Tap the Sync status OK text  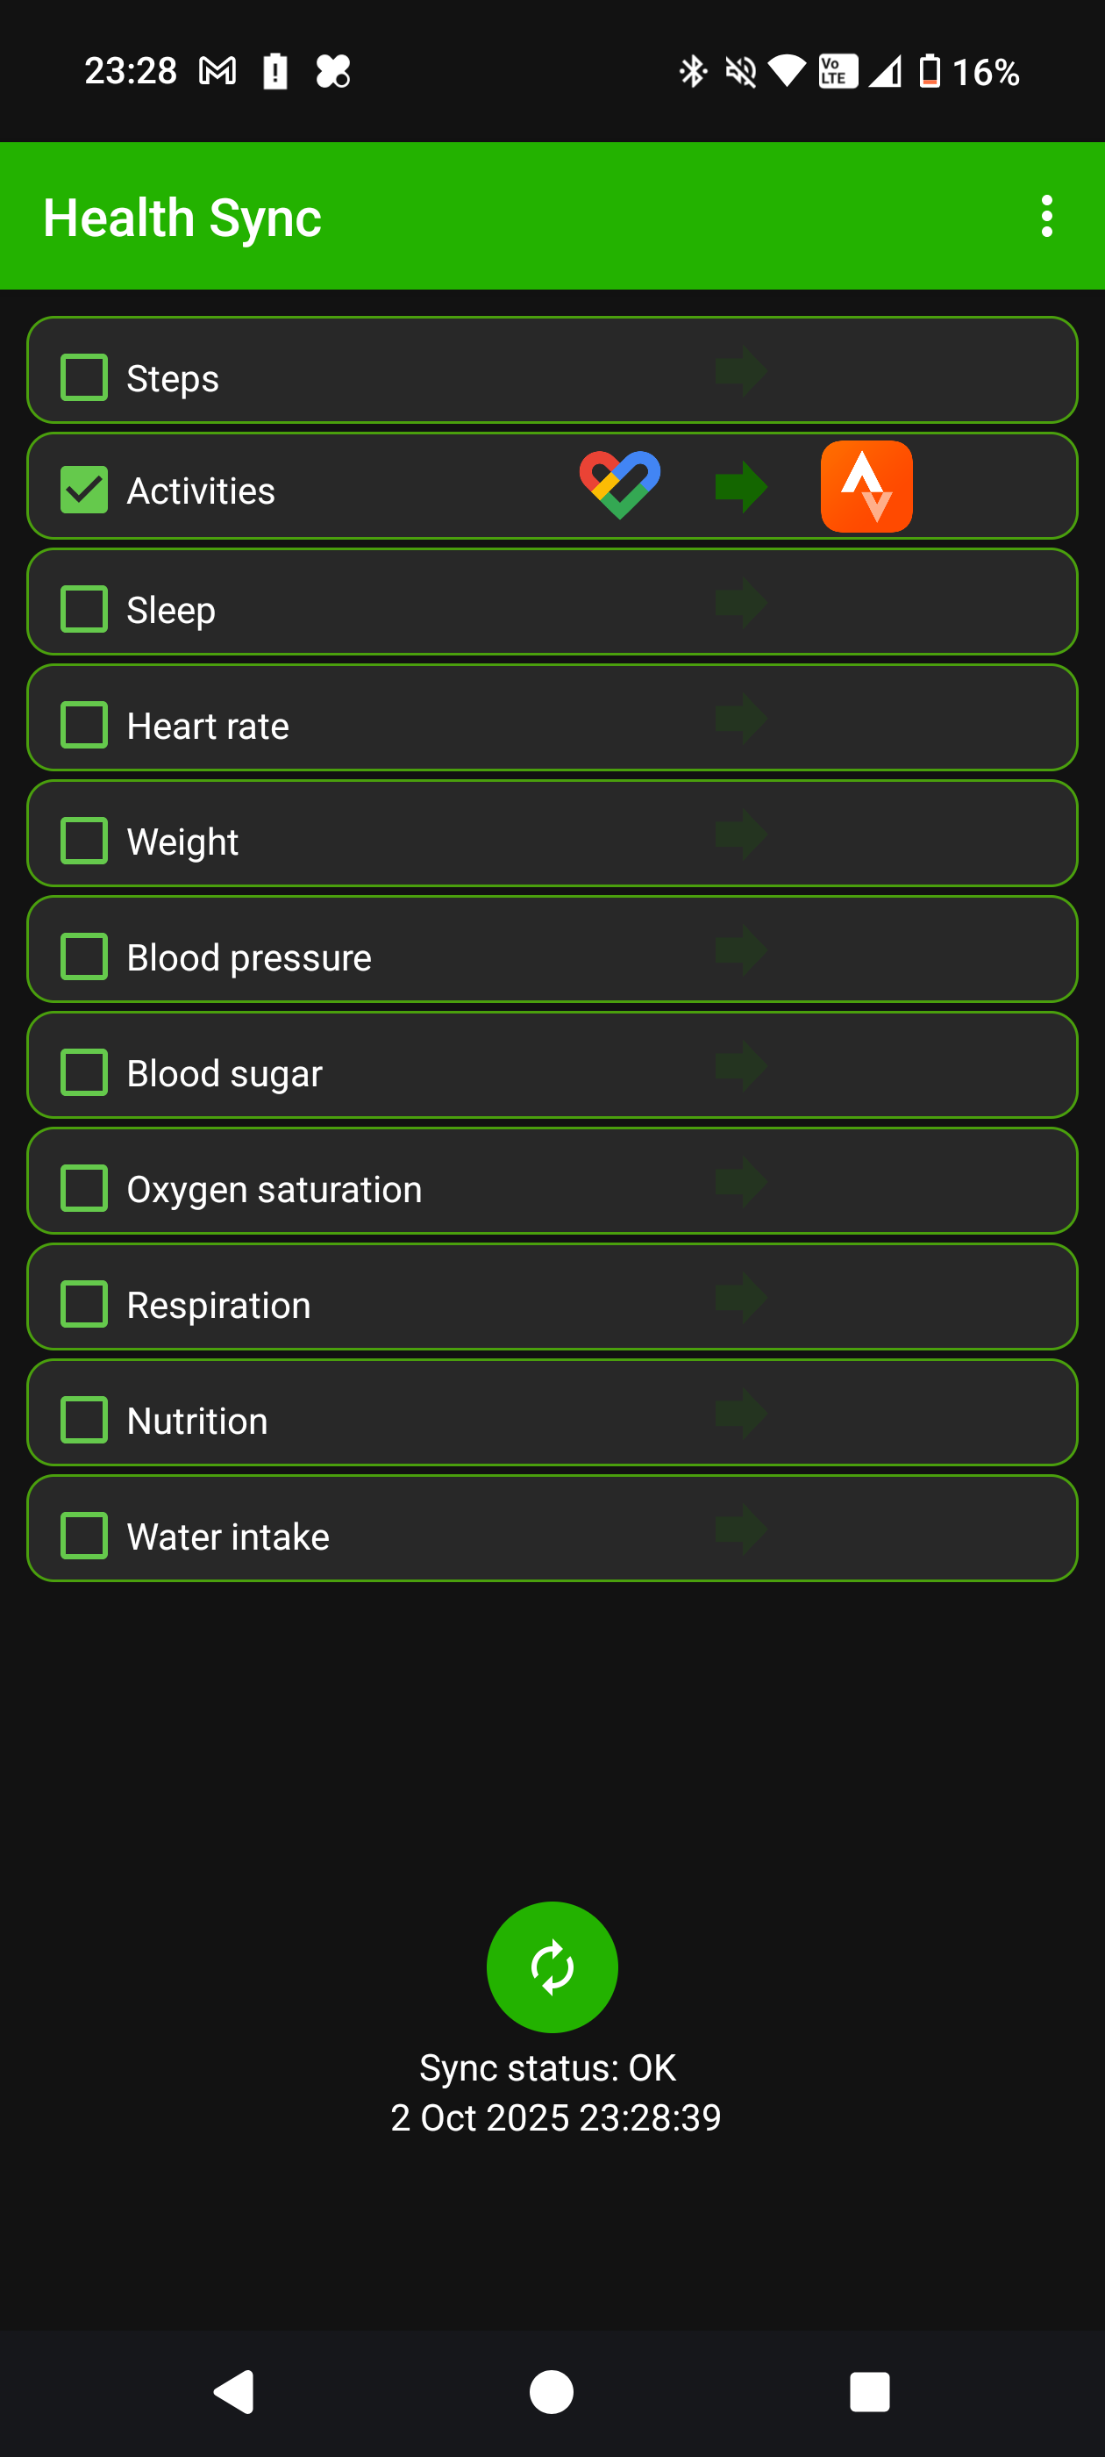click(x=547, y=2068)
